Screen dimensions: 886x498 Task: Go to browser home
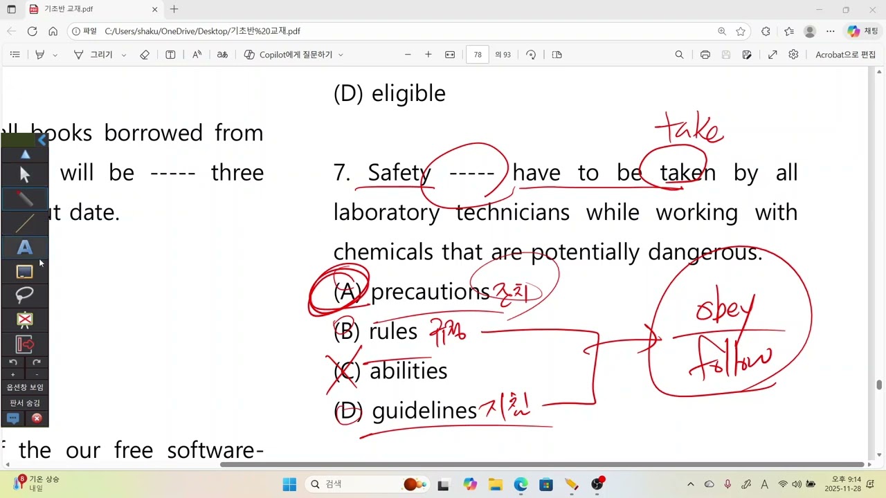(x=53, y=31)
